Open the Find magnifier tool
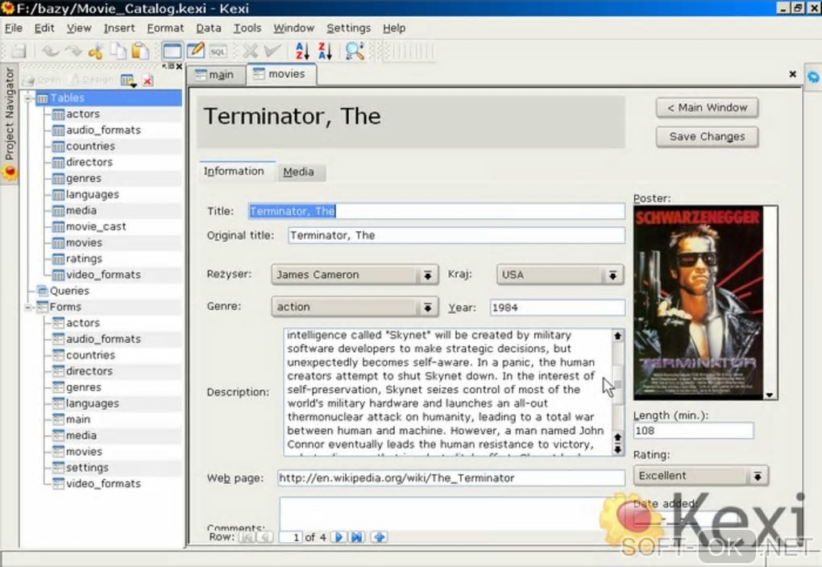The width and height of the screenshot is (822, 567). (355, 52)
